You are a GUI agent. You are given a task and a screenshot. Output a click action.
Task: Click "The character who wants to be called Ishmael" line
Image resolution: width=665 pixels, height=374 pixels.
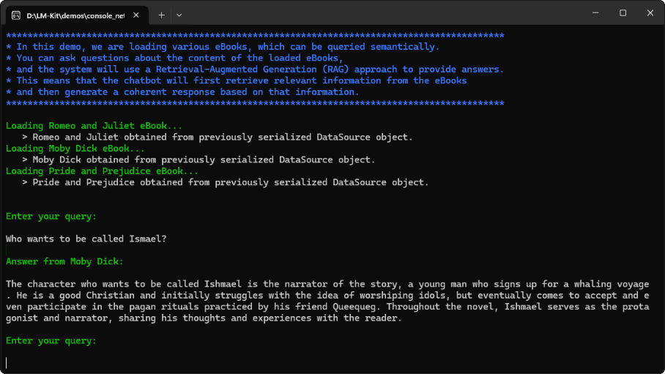pyautogui.click(x=327, y=284)
